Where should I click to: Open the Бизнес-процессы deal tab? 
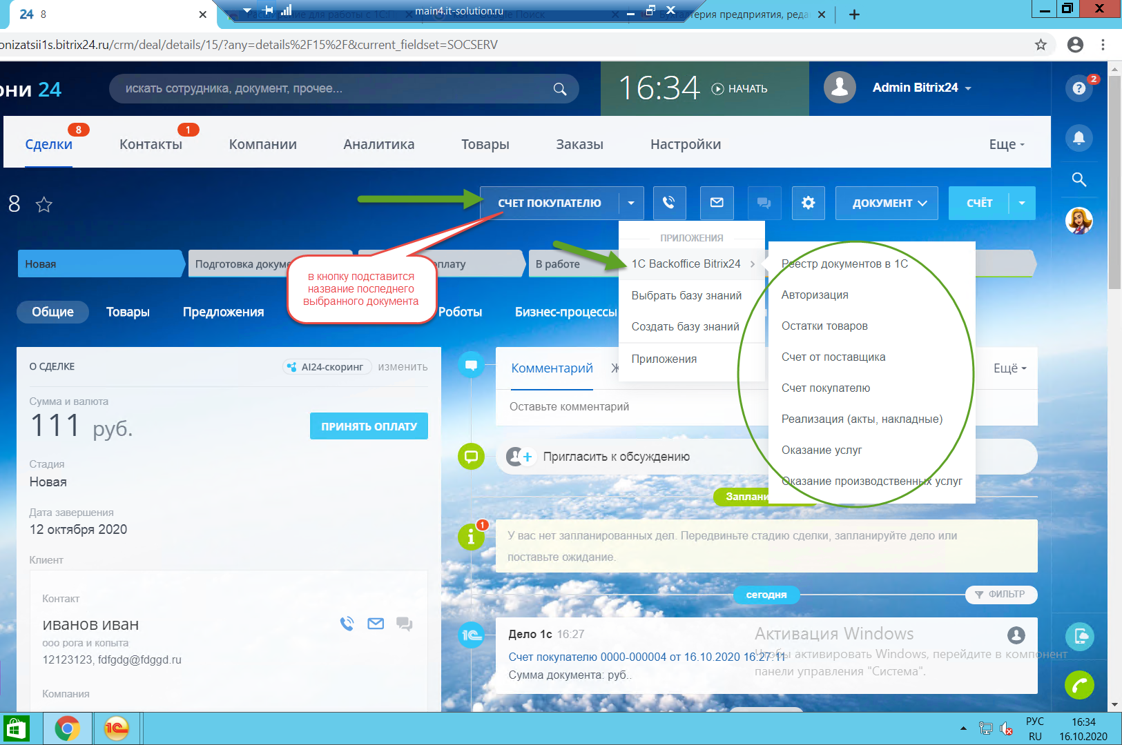point(566,312)
